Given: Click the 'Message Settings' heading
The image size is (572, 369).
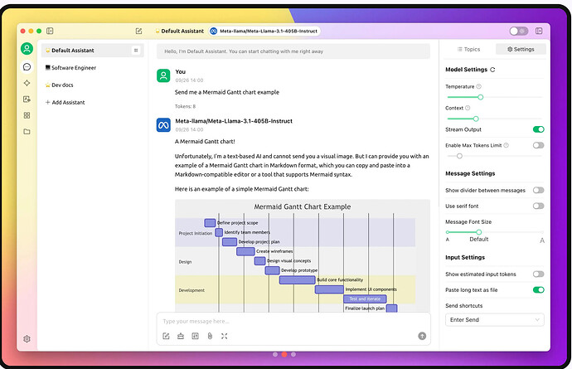Looking at the screenshot, I should 470,174.
